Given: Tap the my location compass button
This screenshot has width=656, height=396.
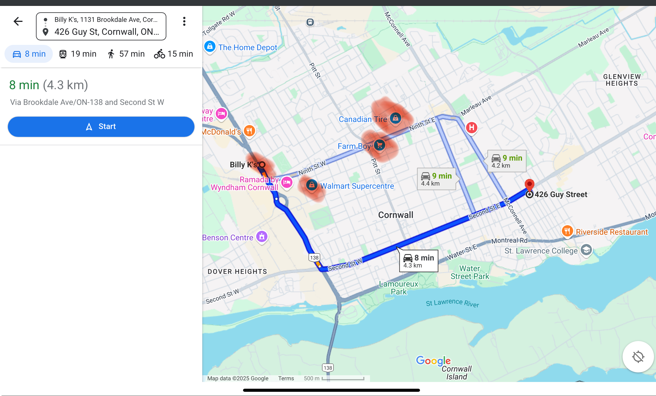Looking at the screenshot, I should click(x=638, y=357).
